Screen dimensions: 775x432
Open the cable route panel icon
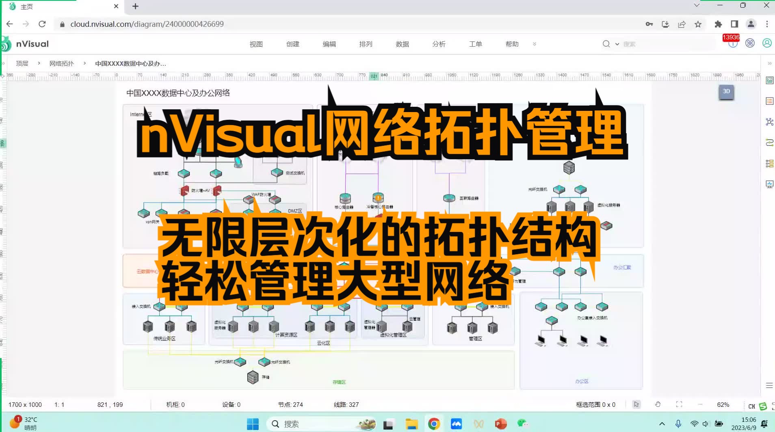(x=769, y=143)
